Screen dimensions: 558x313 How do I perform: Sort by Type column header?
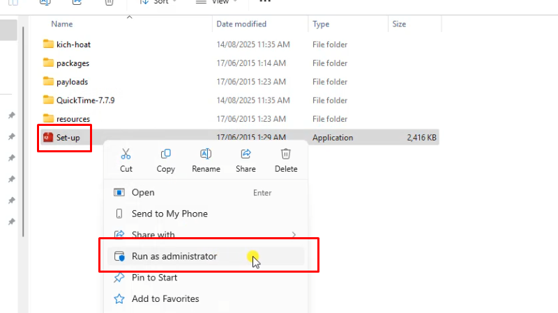coord(321,24)
